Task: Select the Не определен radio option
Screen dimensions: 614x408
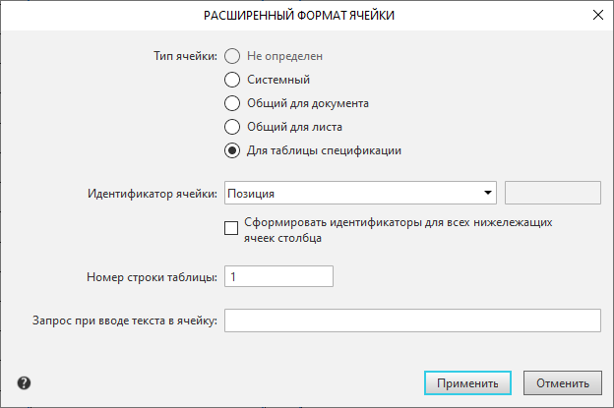Action: 232,56
